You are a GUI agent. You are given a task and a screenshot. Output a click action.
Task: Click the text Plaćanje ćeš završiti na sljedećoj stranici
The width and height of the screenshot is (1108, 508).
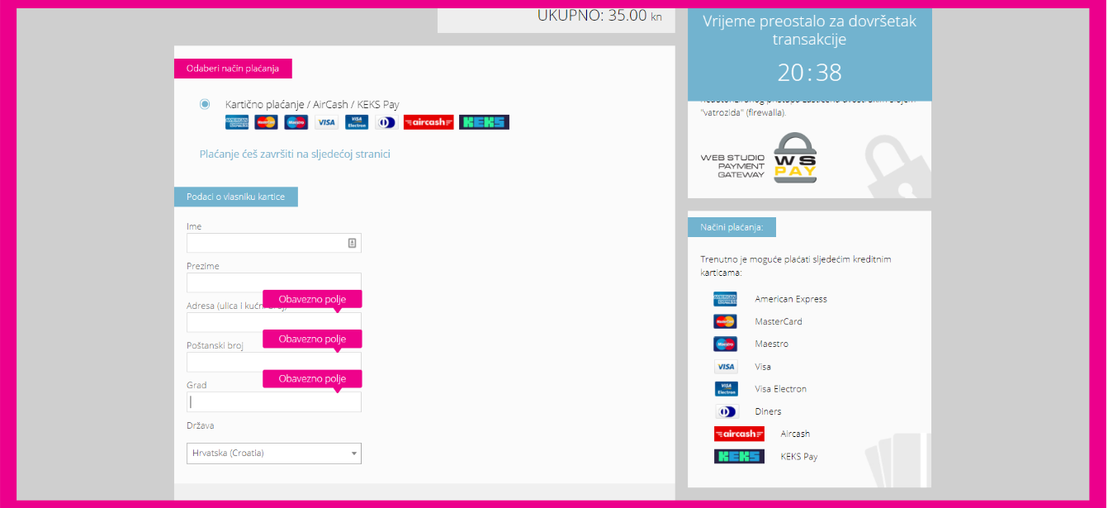point(295,154)
